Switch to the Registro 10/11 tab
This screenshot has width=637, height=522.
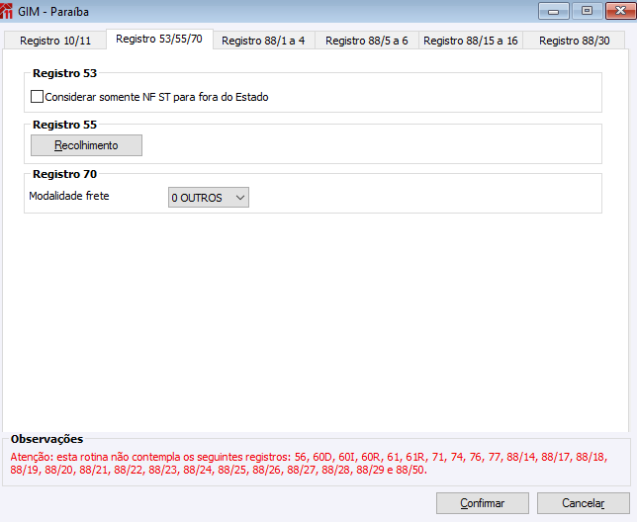[55, 41]
